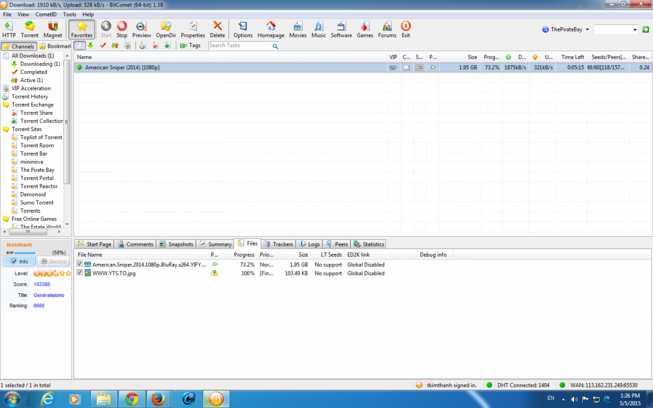Image resolution: width=653 pixels, height=408 pixels.
Task: Open ThePirateBay search engine dropdown
Action: 566,29
